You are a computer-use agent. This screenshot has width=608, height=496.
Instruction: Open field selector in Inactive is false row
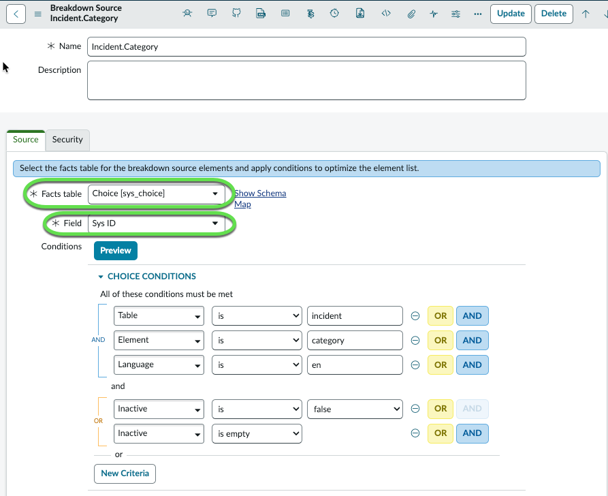coord(159,409)
